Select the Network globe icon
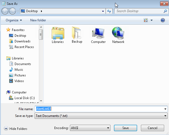The image size is (169, 135). (x=118, y=33)
